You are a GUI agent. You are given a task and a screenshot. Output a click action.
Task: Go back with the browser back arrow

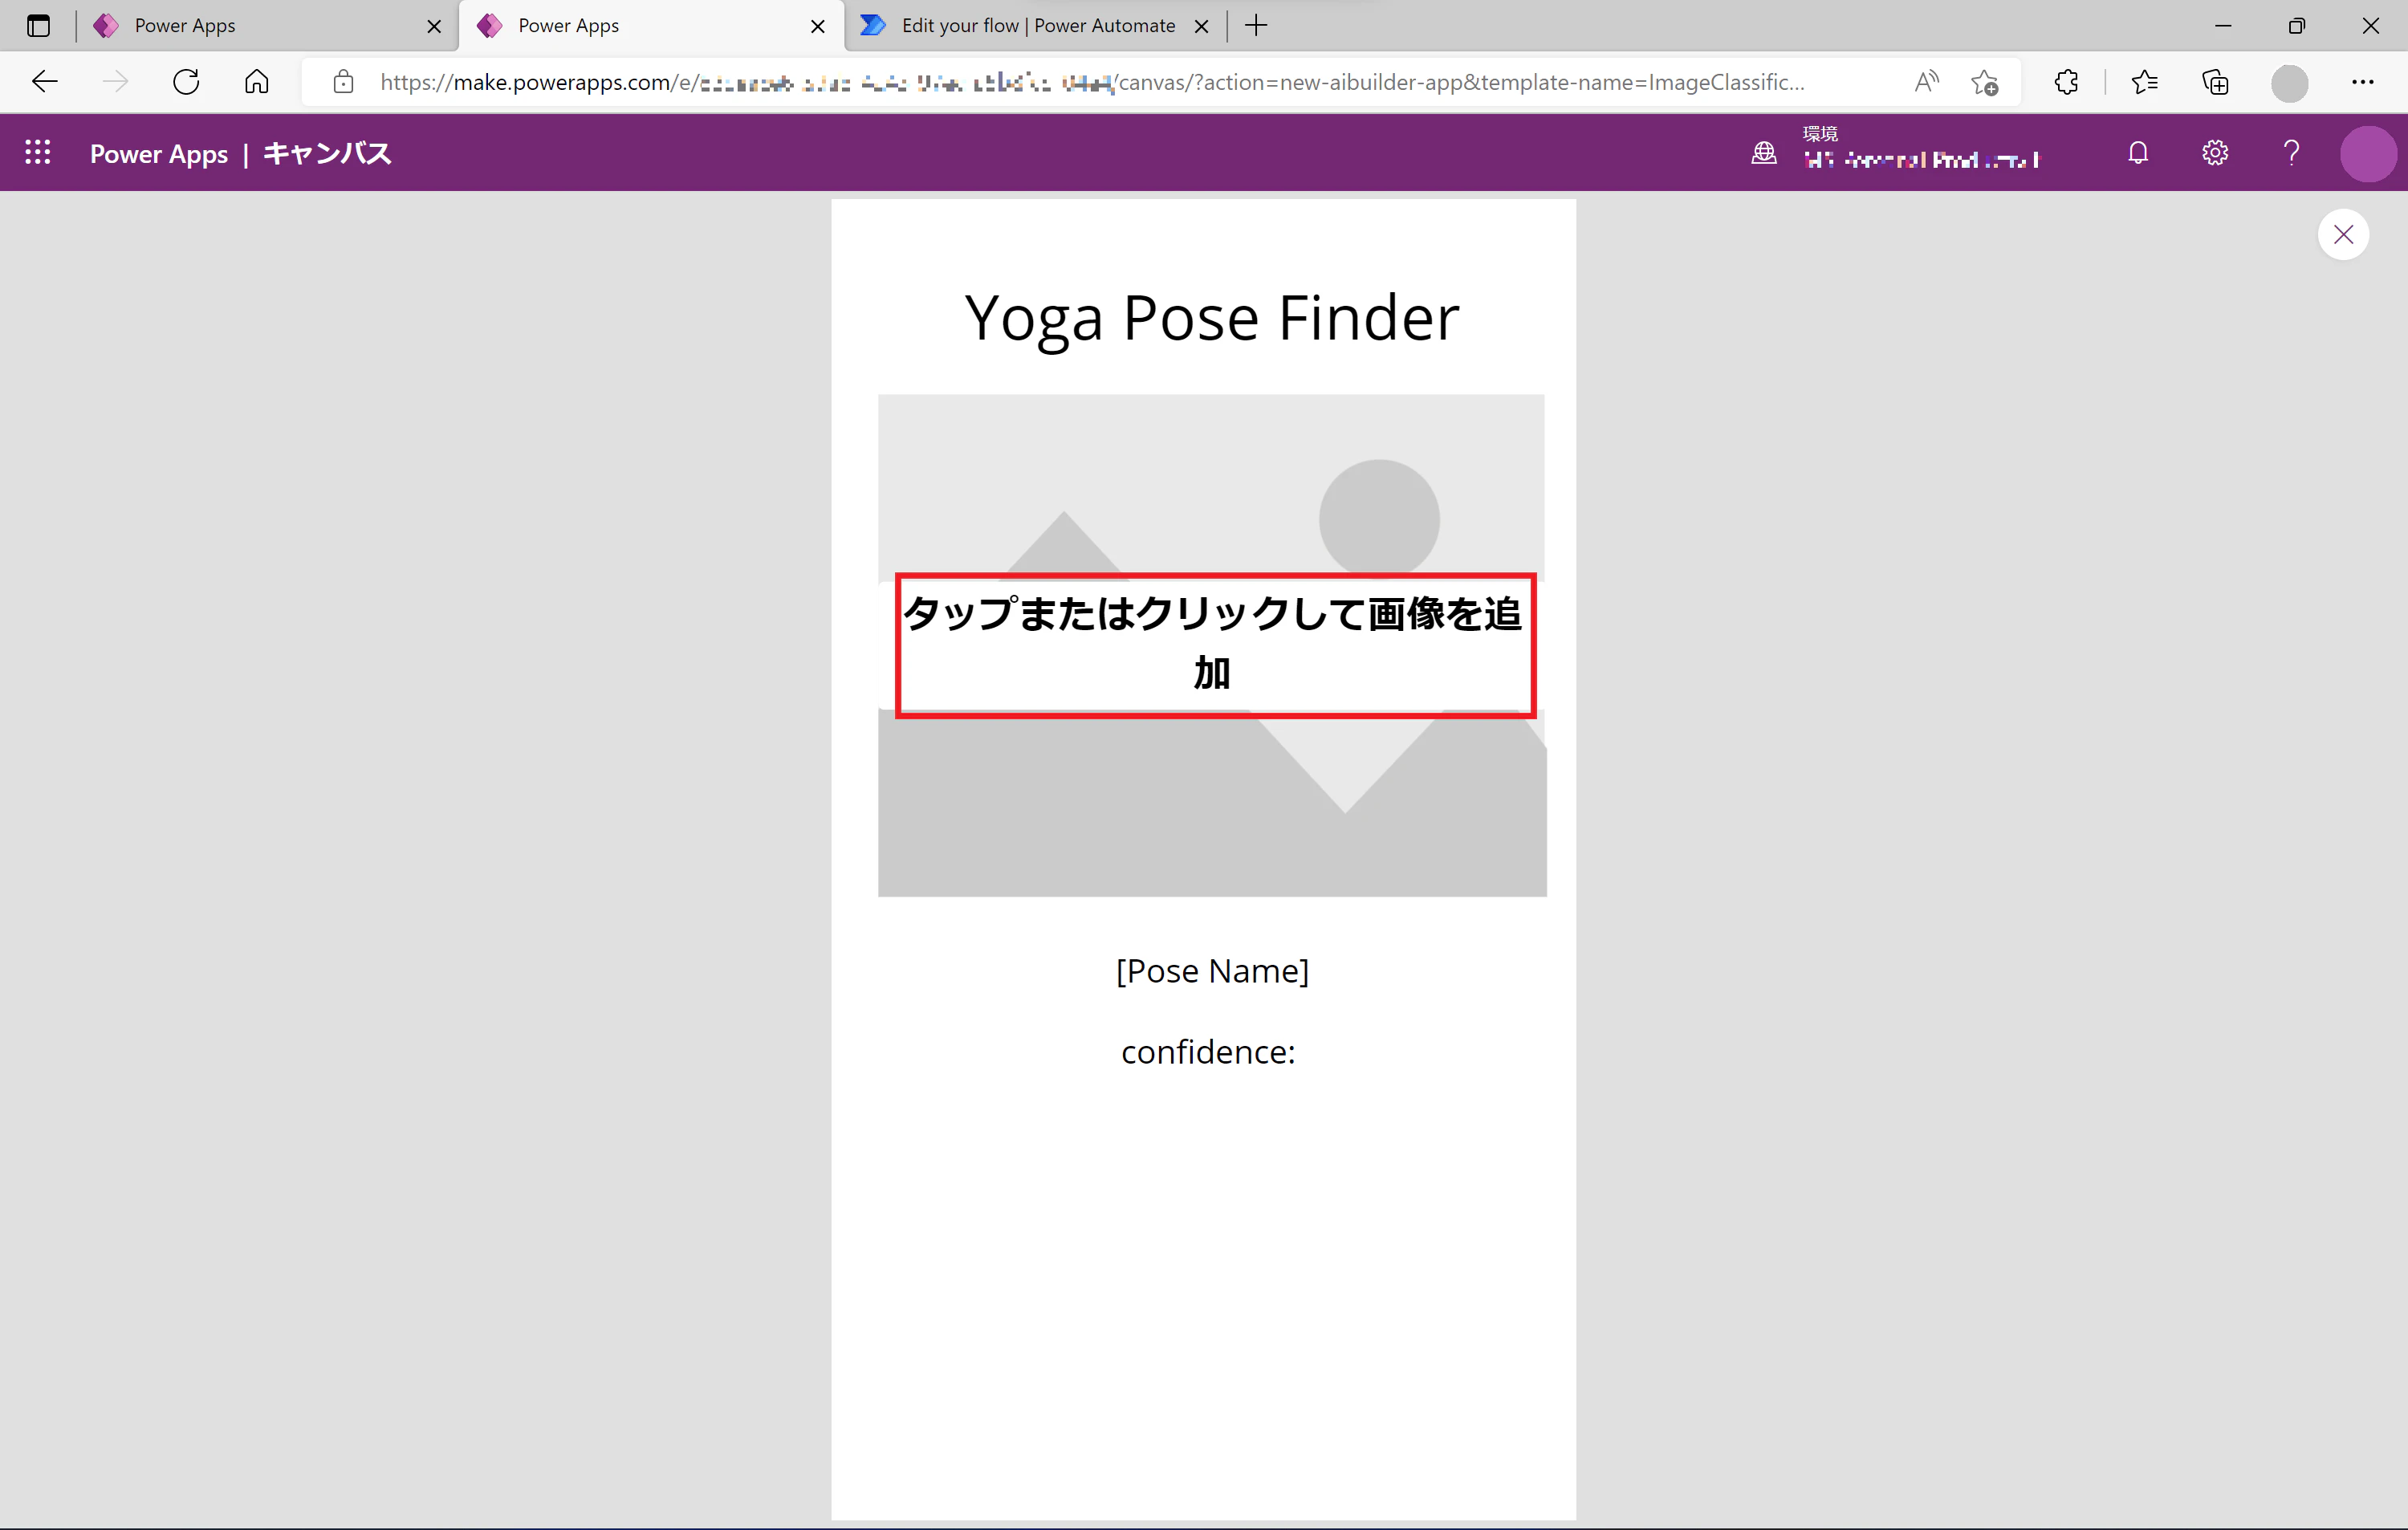coord(45,82)
